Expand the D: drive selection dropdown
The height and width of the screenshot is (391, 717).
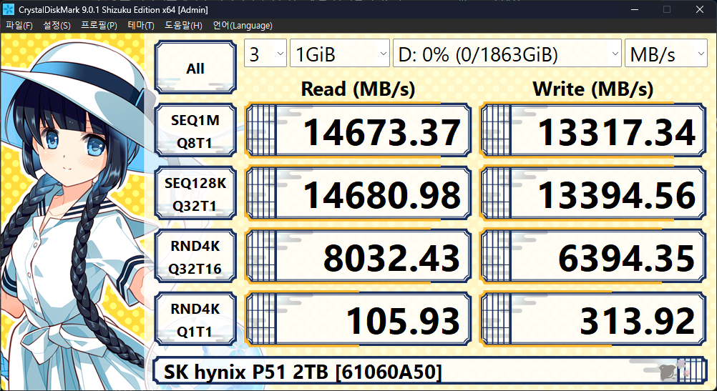click(x=507, y=54)
